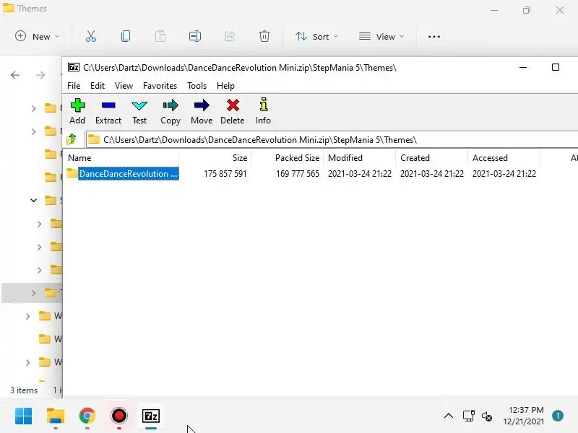The width and height of the screenshot is (578, 433).
Task: Open the Info dialog in 7-Zip
Action: [263, 111]
